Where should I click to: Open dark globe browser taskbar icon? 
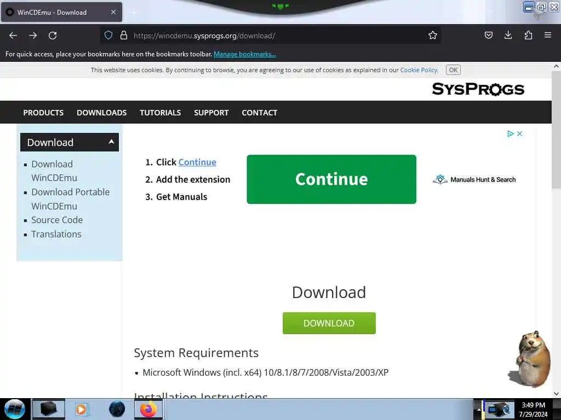tap(117, 409)
